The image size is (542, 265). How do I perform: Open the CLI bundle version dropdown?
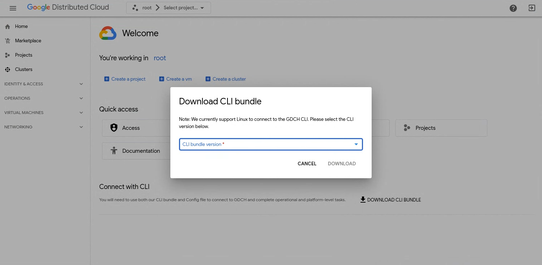click(x=271, y=144)
